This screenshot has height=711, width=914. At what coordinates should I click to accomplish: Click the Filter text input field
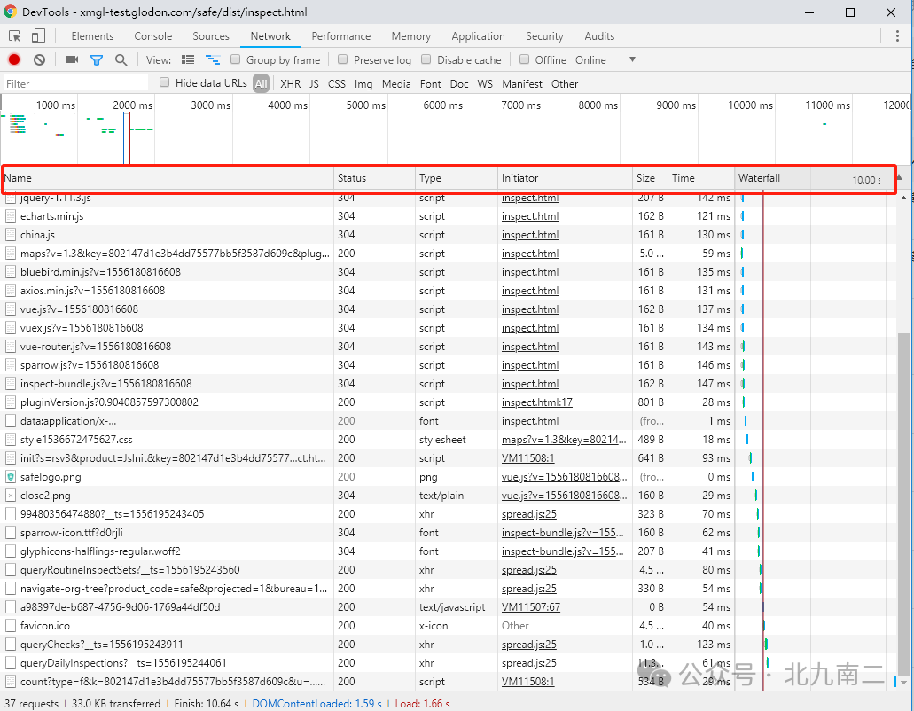pos(75,84)
